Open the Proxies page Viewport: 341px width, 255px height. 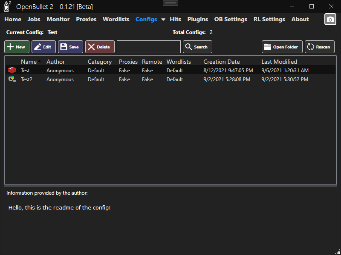tap(86, 19)
